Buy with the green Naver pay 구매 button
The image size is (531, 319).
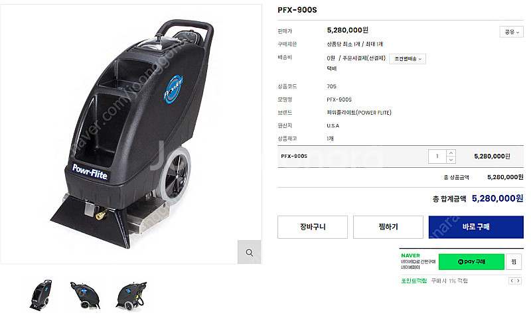[x=471, y=262]
